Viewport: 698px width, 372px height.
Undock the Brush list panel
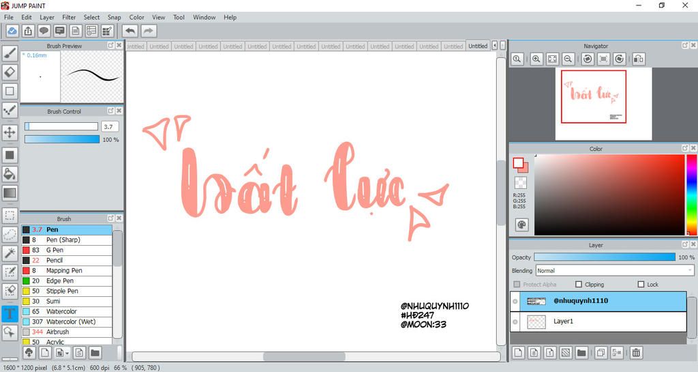coord(110,218)
